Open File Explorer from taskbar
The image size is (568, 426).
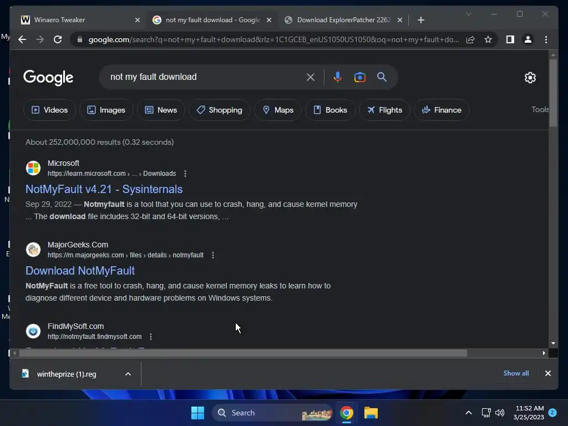tap(371, 413)
